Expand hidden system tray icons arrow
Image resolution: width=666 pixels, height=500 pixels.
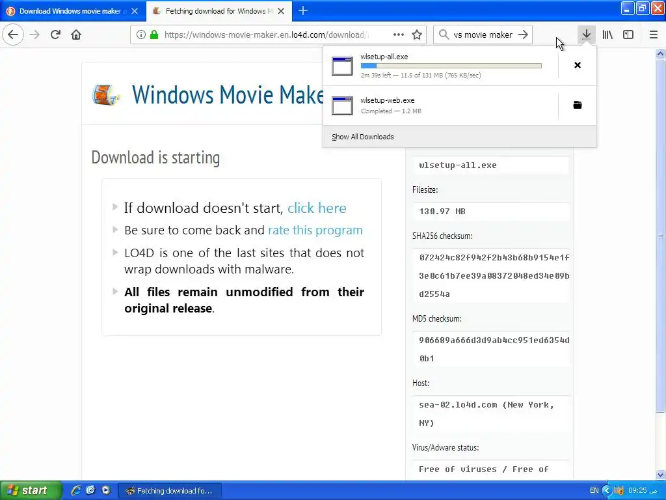607,491
